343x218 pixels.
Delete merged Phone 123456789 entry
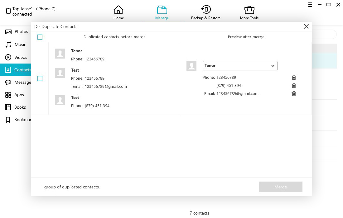pos(294,77)
